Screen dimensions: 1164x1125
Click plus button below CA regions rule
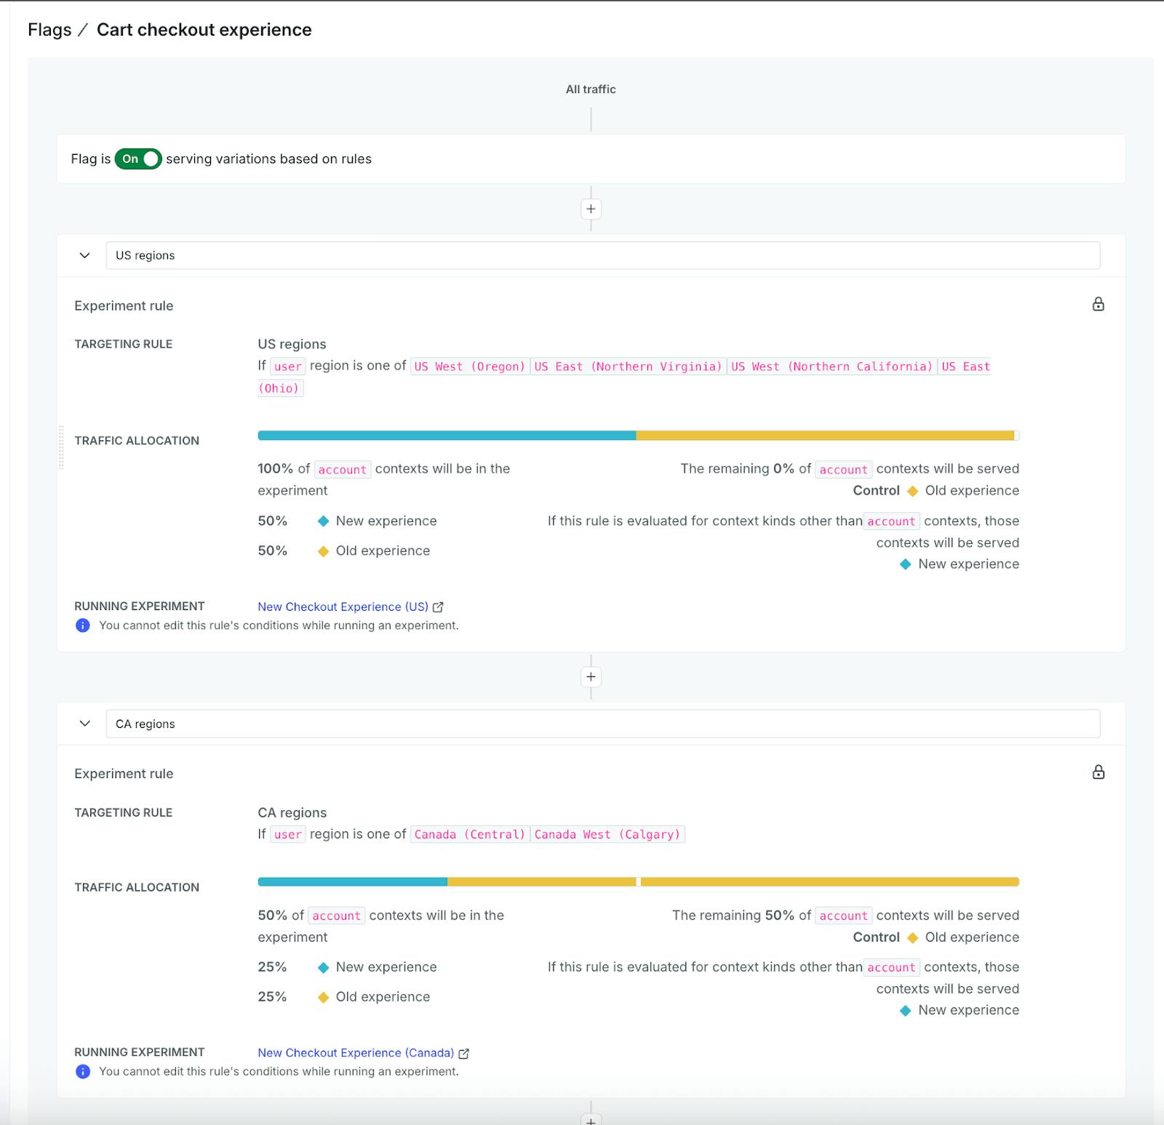pos(591,1120)
